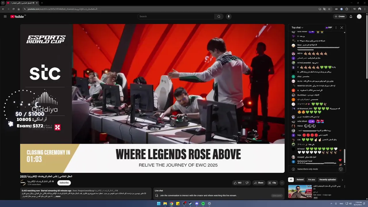Screen dimensions: 368x207
Task: Select the Related filter chip
Action: pyautogui.click(x=300, y=180)
